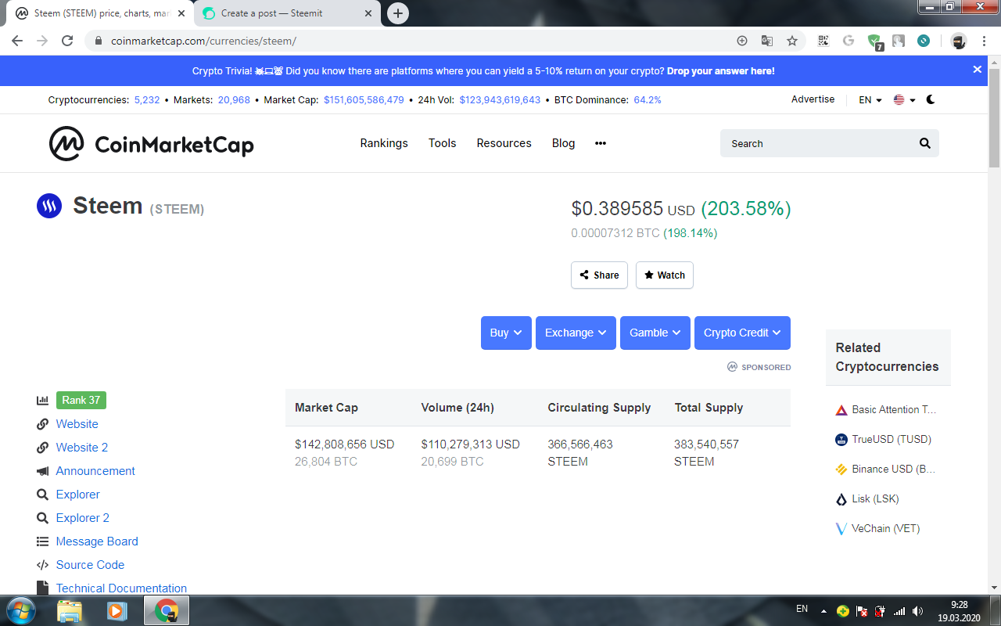Open the Blog link in navigation
The image size is (1001, 626).
click(x=564, y=143)
